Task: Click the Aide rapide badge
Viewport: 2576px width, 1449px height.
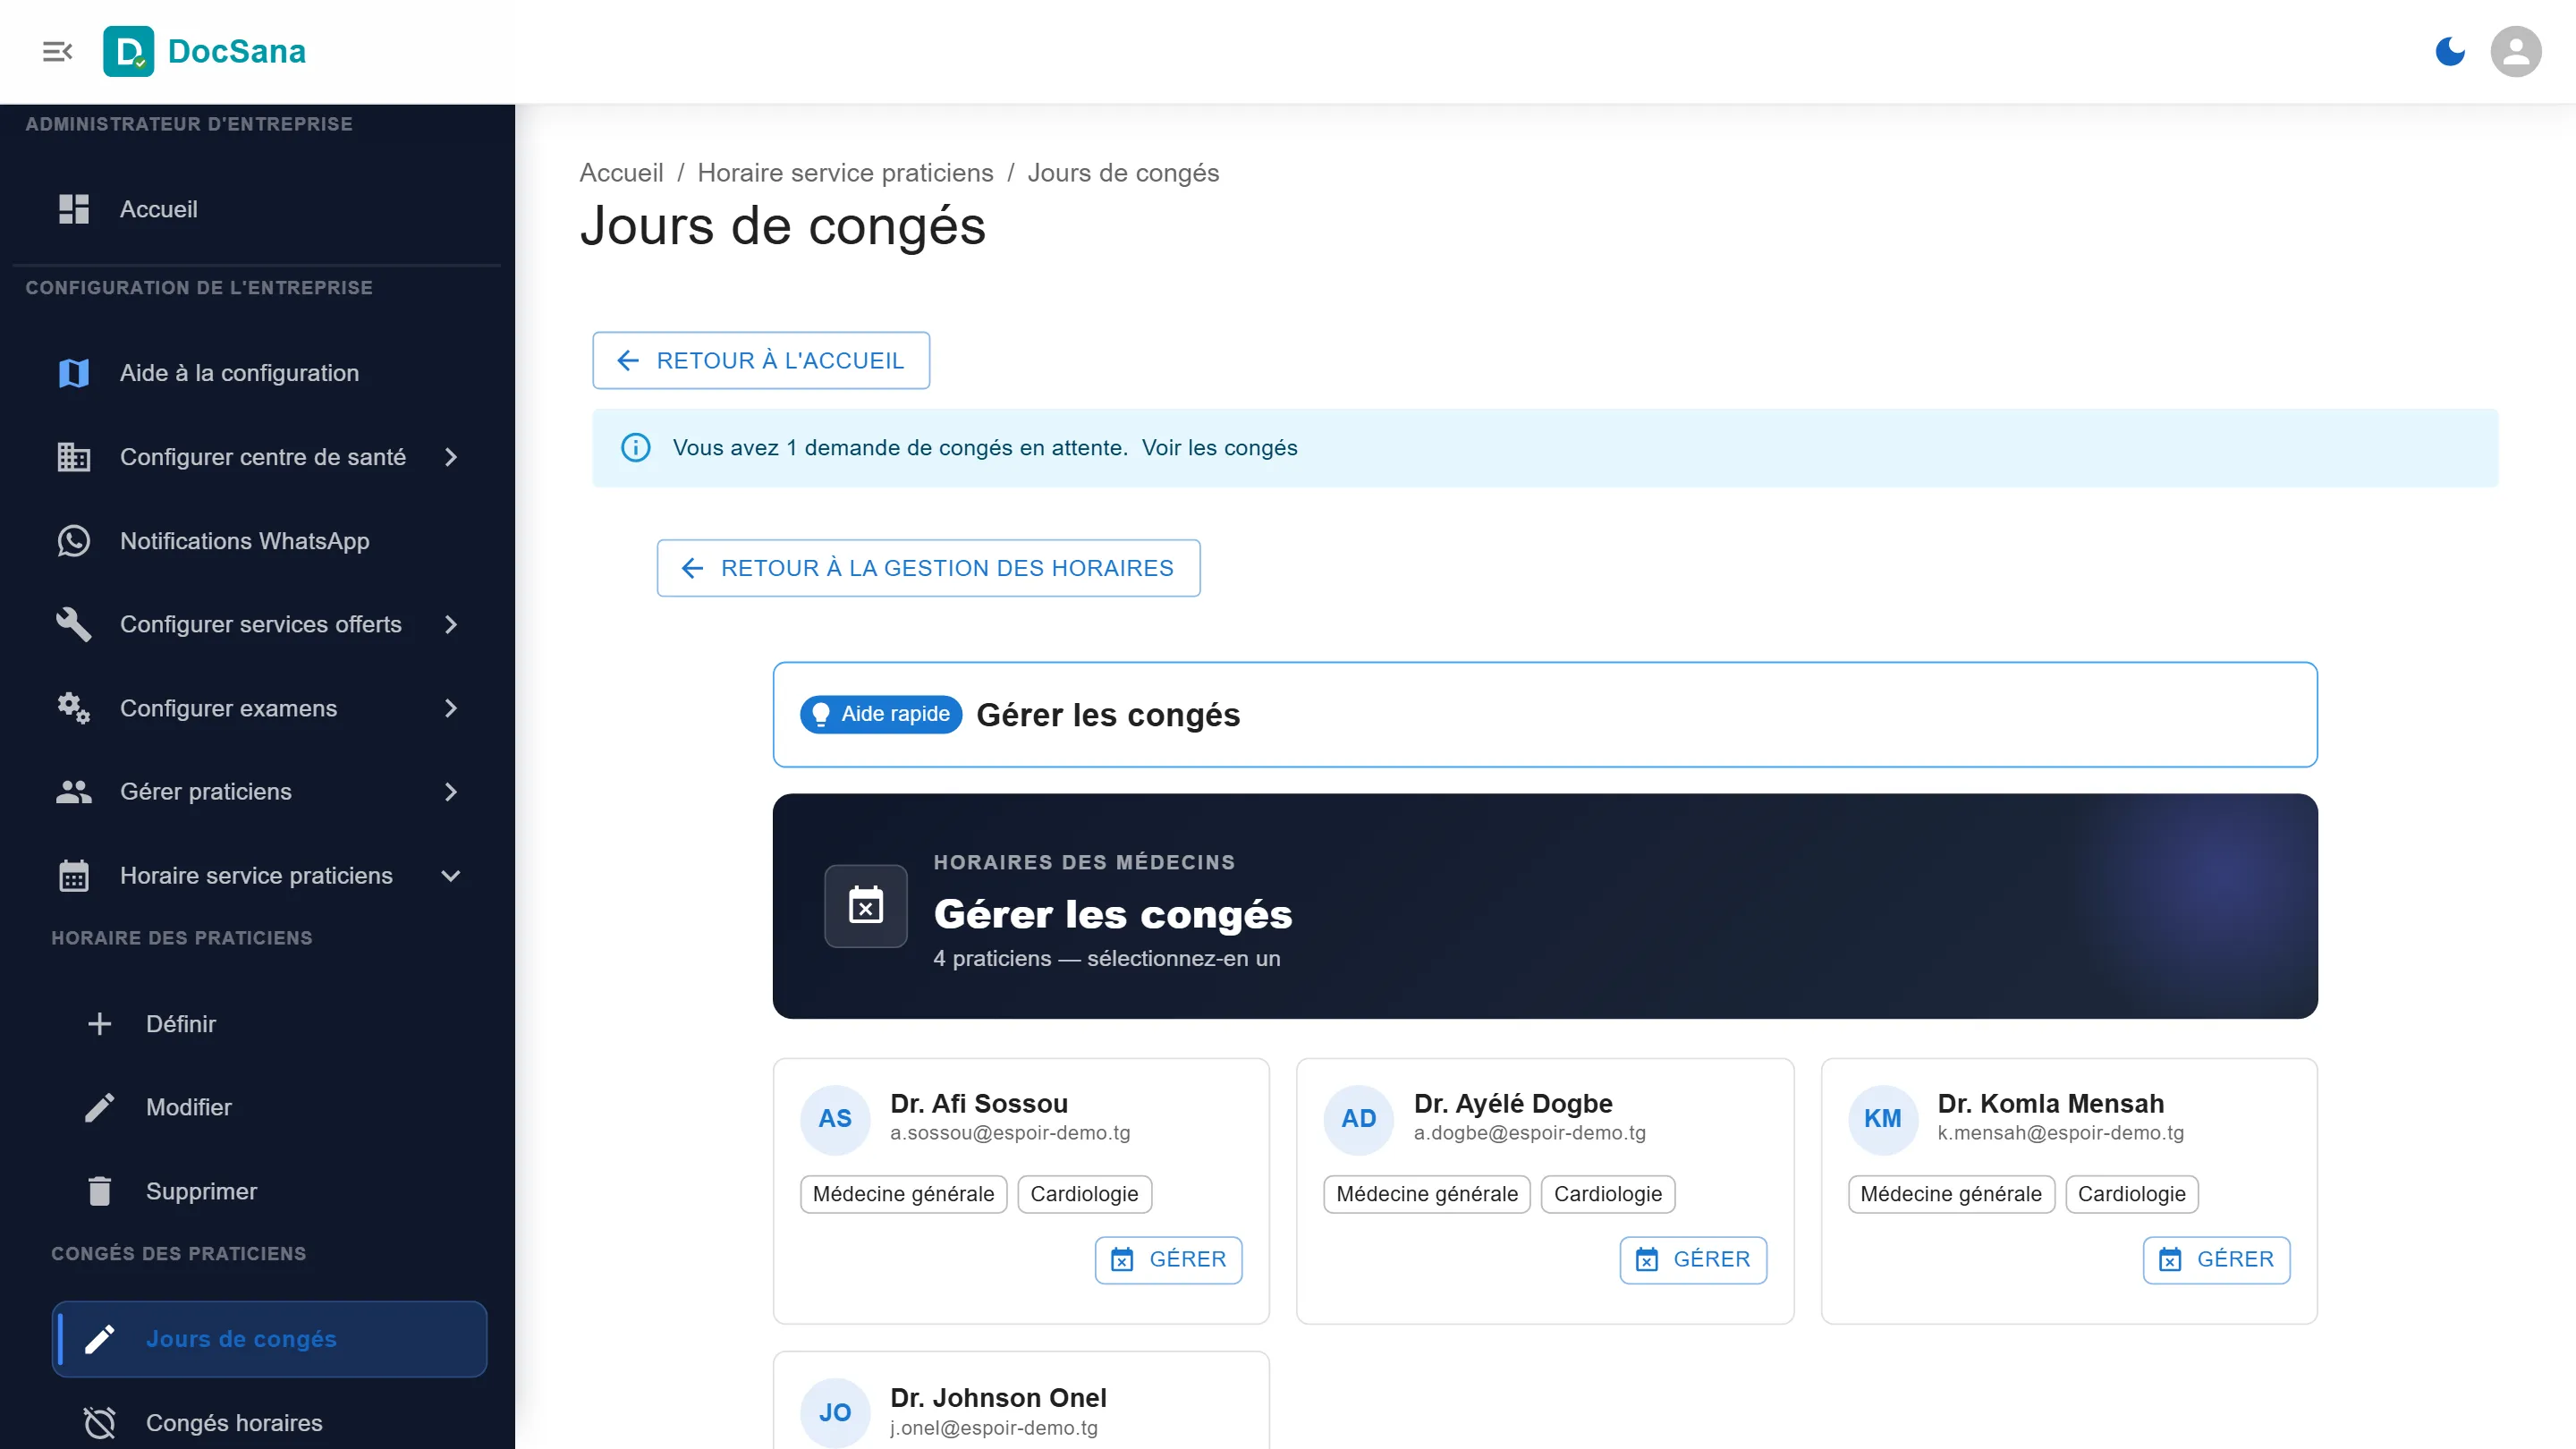Action: coord(881,714)
